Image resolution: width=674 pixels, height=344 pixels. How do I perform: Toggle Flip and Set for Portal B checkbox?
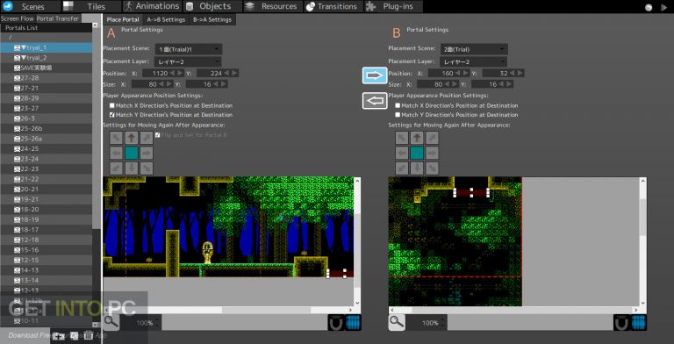pos(157,135)
